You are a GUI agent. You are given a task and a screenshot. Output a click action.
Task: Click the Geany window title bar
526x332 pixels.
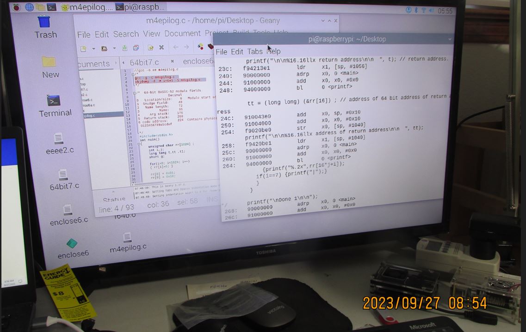click(206, 21)
